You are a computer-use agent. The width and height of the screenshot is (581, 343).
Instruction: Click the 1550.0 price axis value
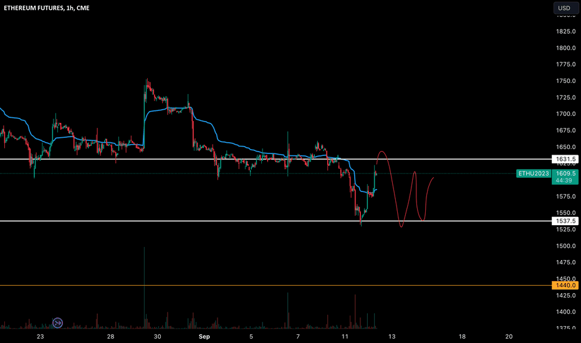click(x=566, y=213)
